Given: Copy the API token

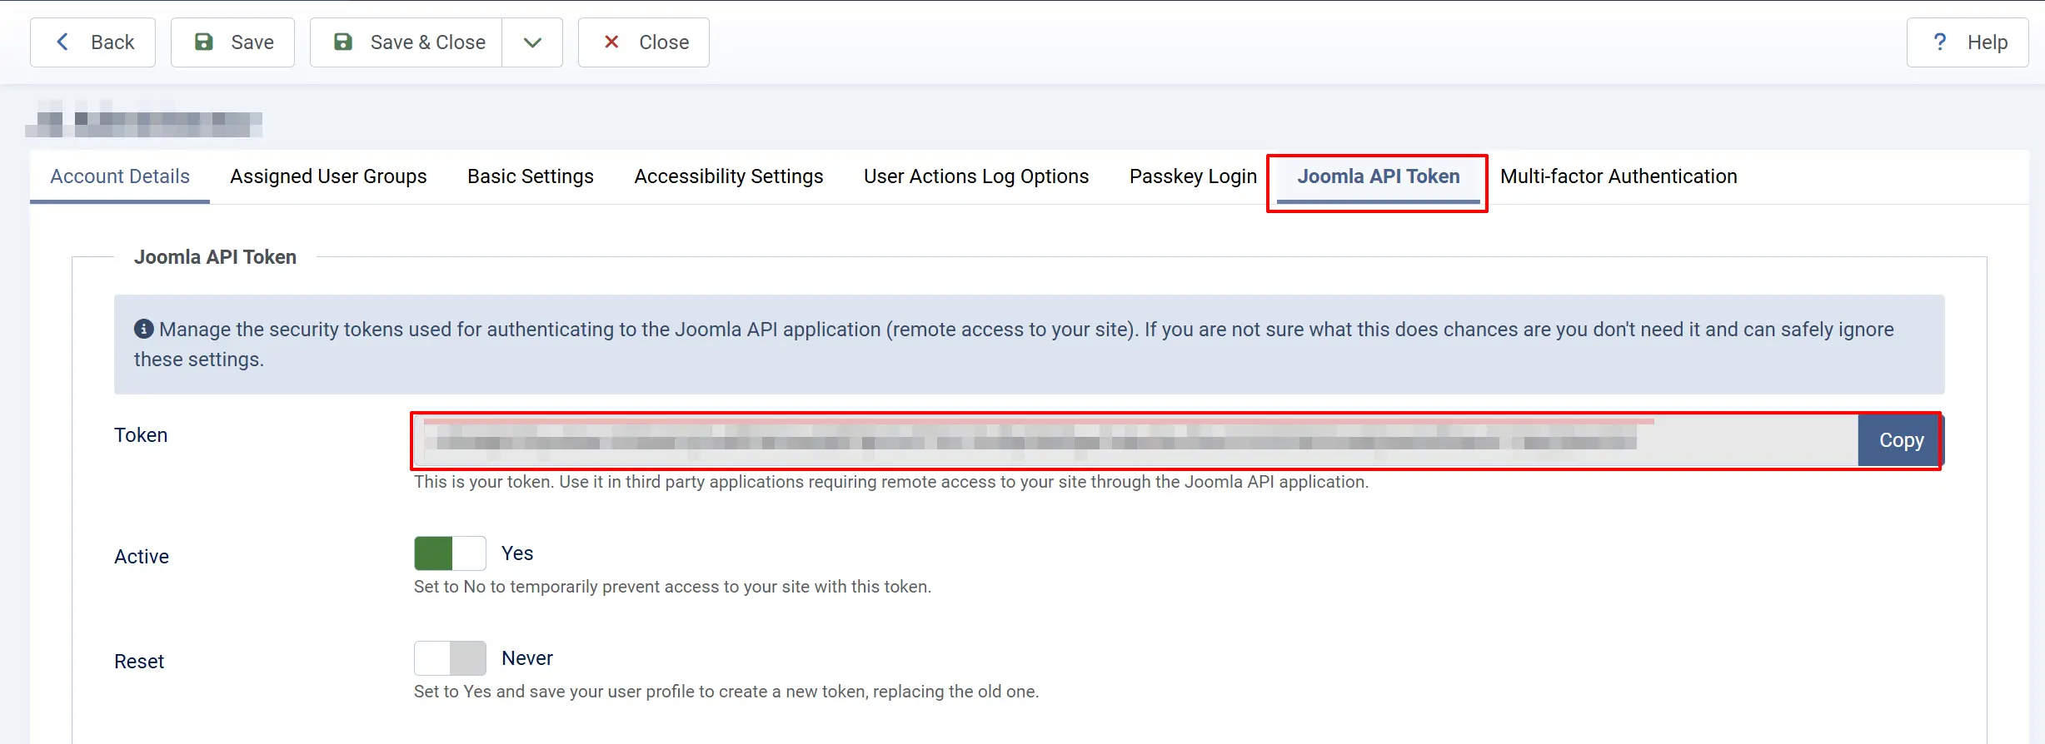Looking at the screenshot, I should [x=1901, y=440].
